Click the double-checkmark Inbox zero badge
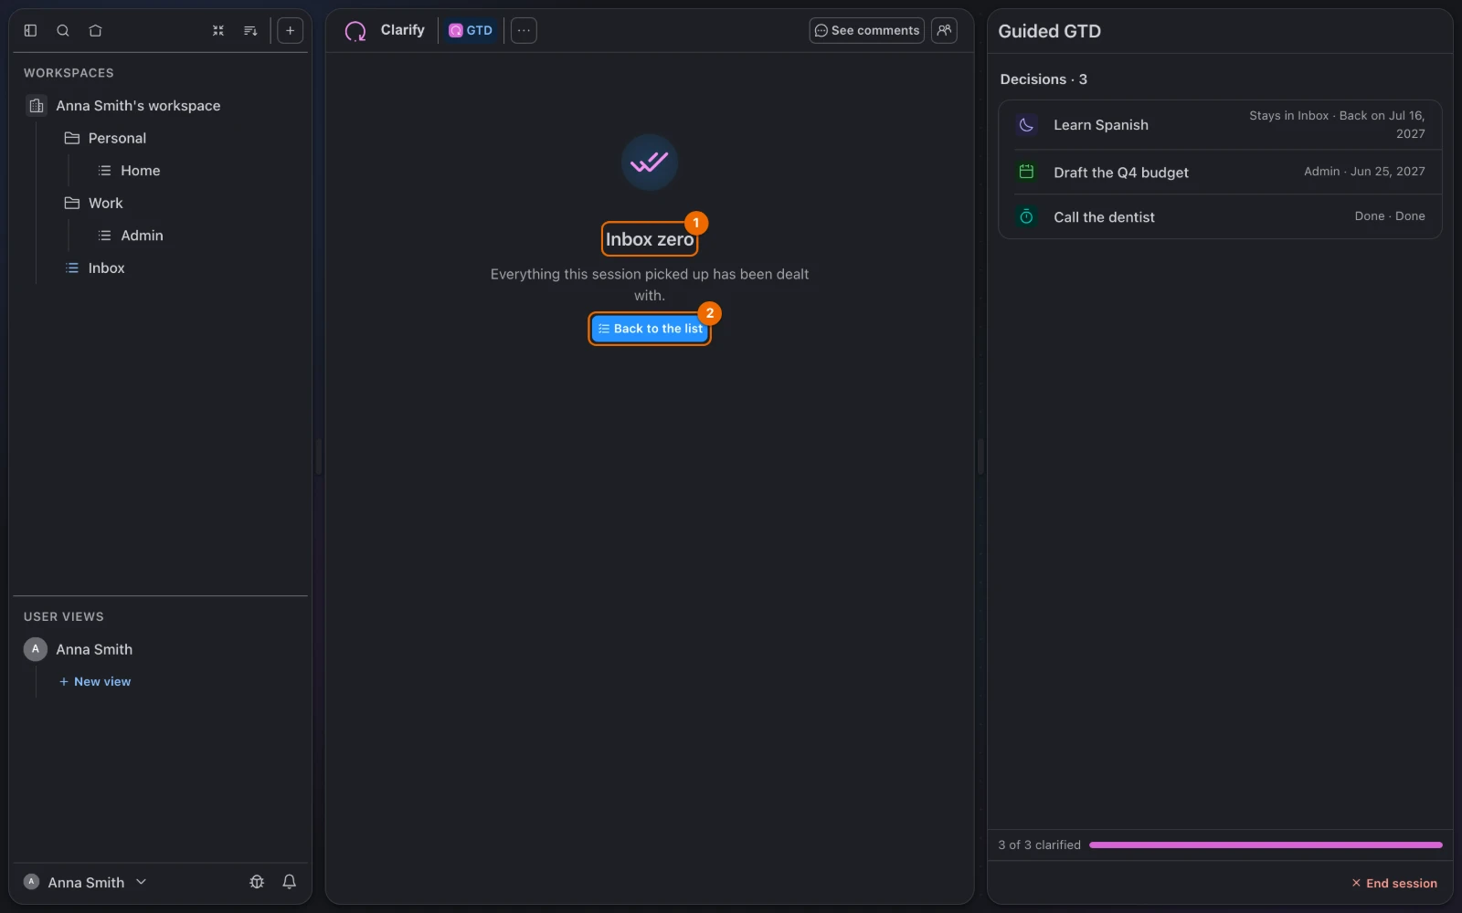Image resolution: width=1462 pixels, height=913 pixels. (650, 163)
